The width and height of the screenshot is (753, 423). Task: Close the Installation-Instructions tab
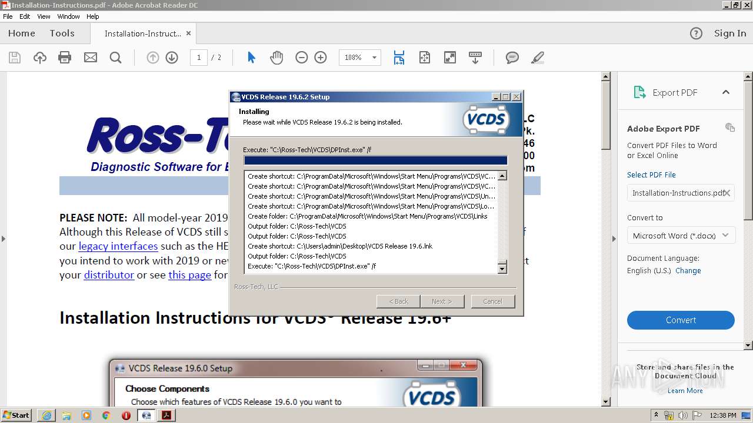click(188, 33)
